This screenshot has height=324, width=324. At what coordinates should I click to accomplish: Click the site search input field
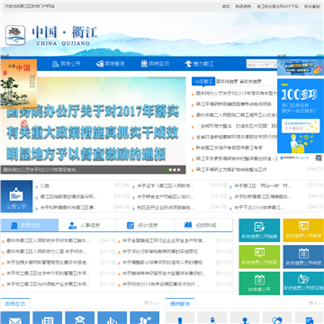[262, 64]
